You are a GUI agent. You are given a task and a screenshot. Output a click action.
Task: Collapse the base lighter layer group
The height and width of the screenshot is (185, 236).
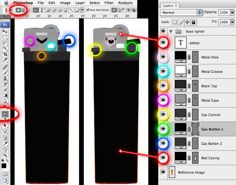(171, 31)
